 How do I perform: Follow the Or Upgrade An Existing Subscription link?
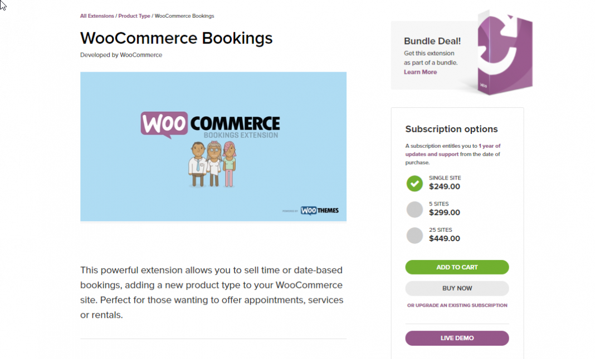tap(457, 305)
